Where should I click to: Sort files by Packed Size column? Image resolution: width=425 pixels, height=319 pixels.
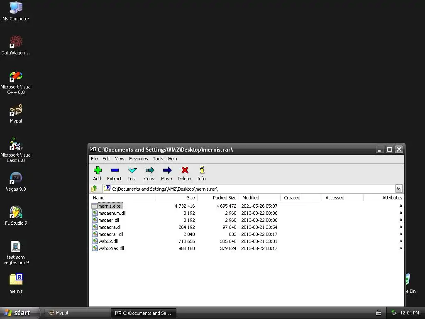[218, 198]
